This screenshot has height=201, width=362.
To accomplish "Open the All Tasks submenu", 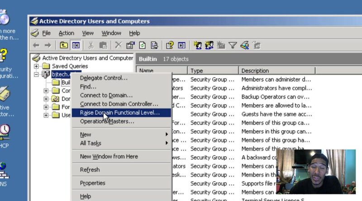I will 121,143.
